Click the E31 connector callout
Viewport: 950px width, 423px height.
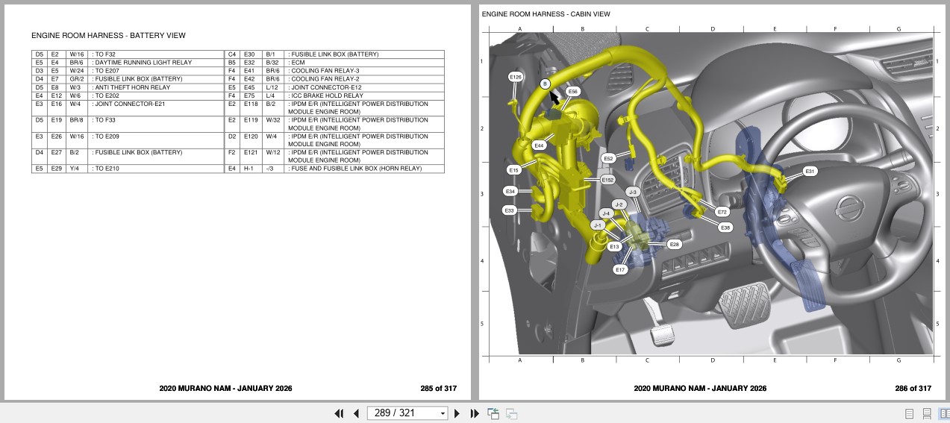coord(810,171)
